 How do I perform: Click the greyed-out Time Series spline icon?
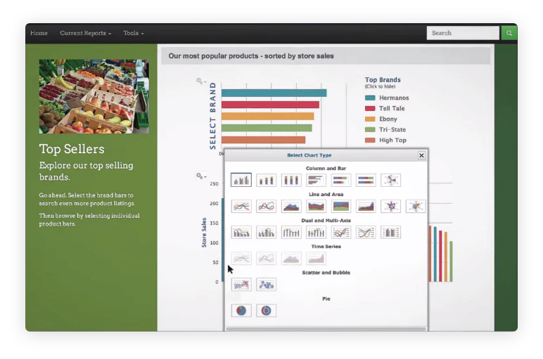point(266,259)
